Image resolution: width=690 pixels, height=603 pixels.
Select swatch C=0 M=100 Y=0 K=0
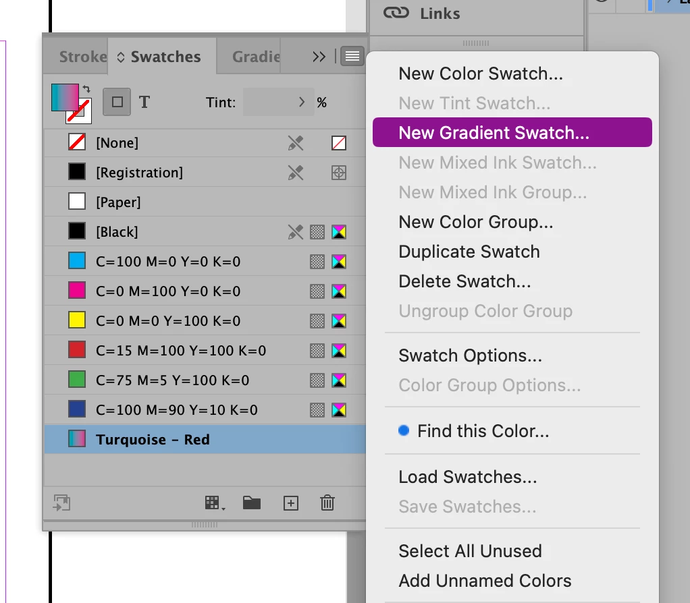pyautogui.click(x=205, y=291)
